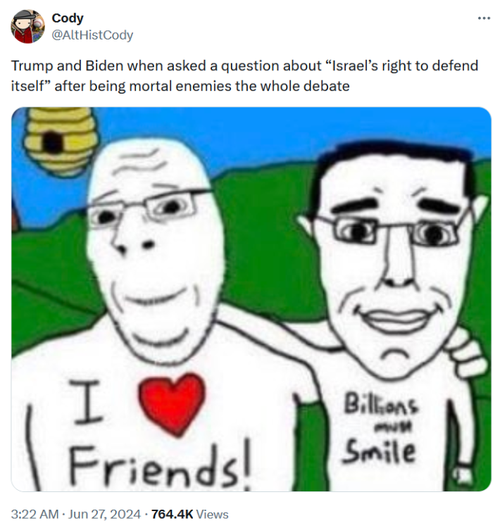Click the dark-haired character's glasses
Screen dimensions: 500x528
[389, 231]
